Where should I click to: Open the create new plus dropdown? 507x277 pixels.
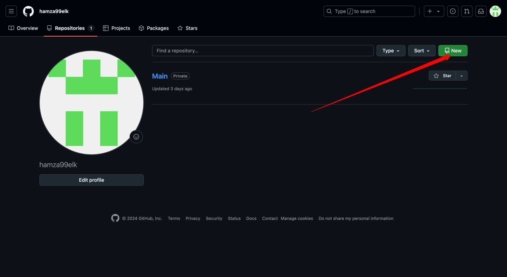pyautogui.click(x=434, y=11)
